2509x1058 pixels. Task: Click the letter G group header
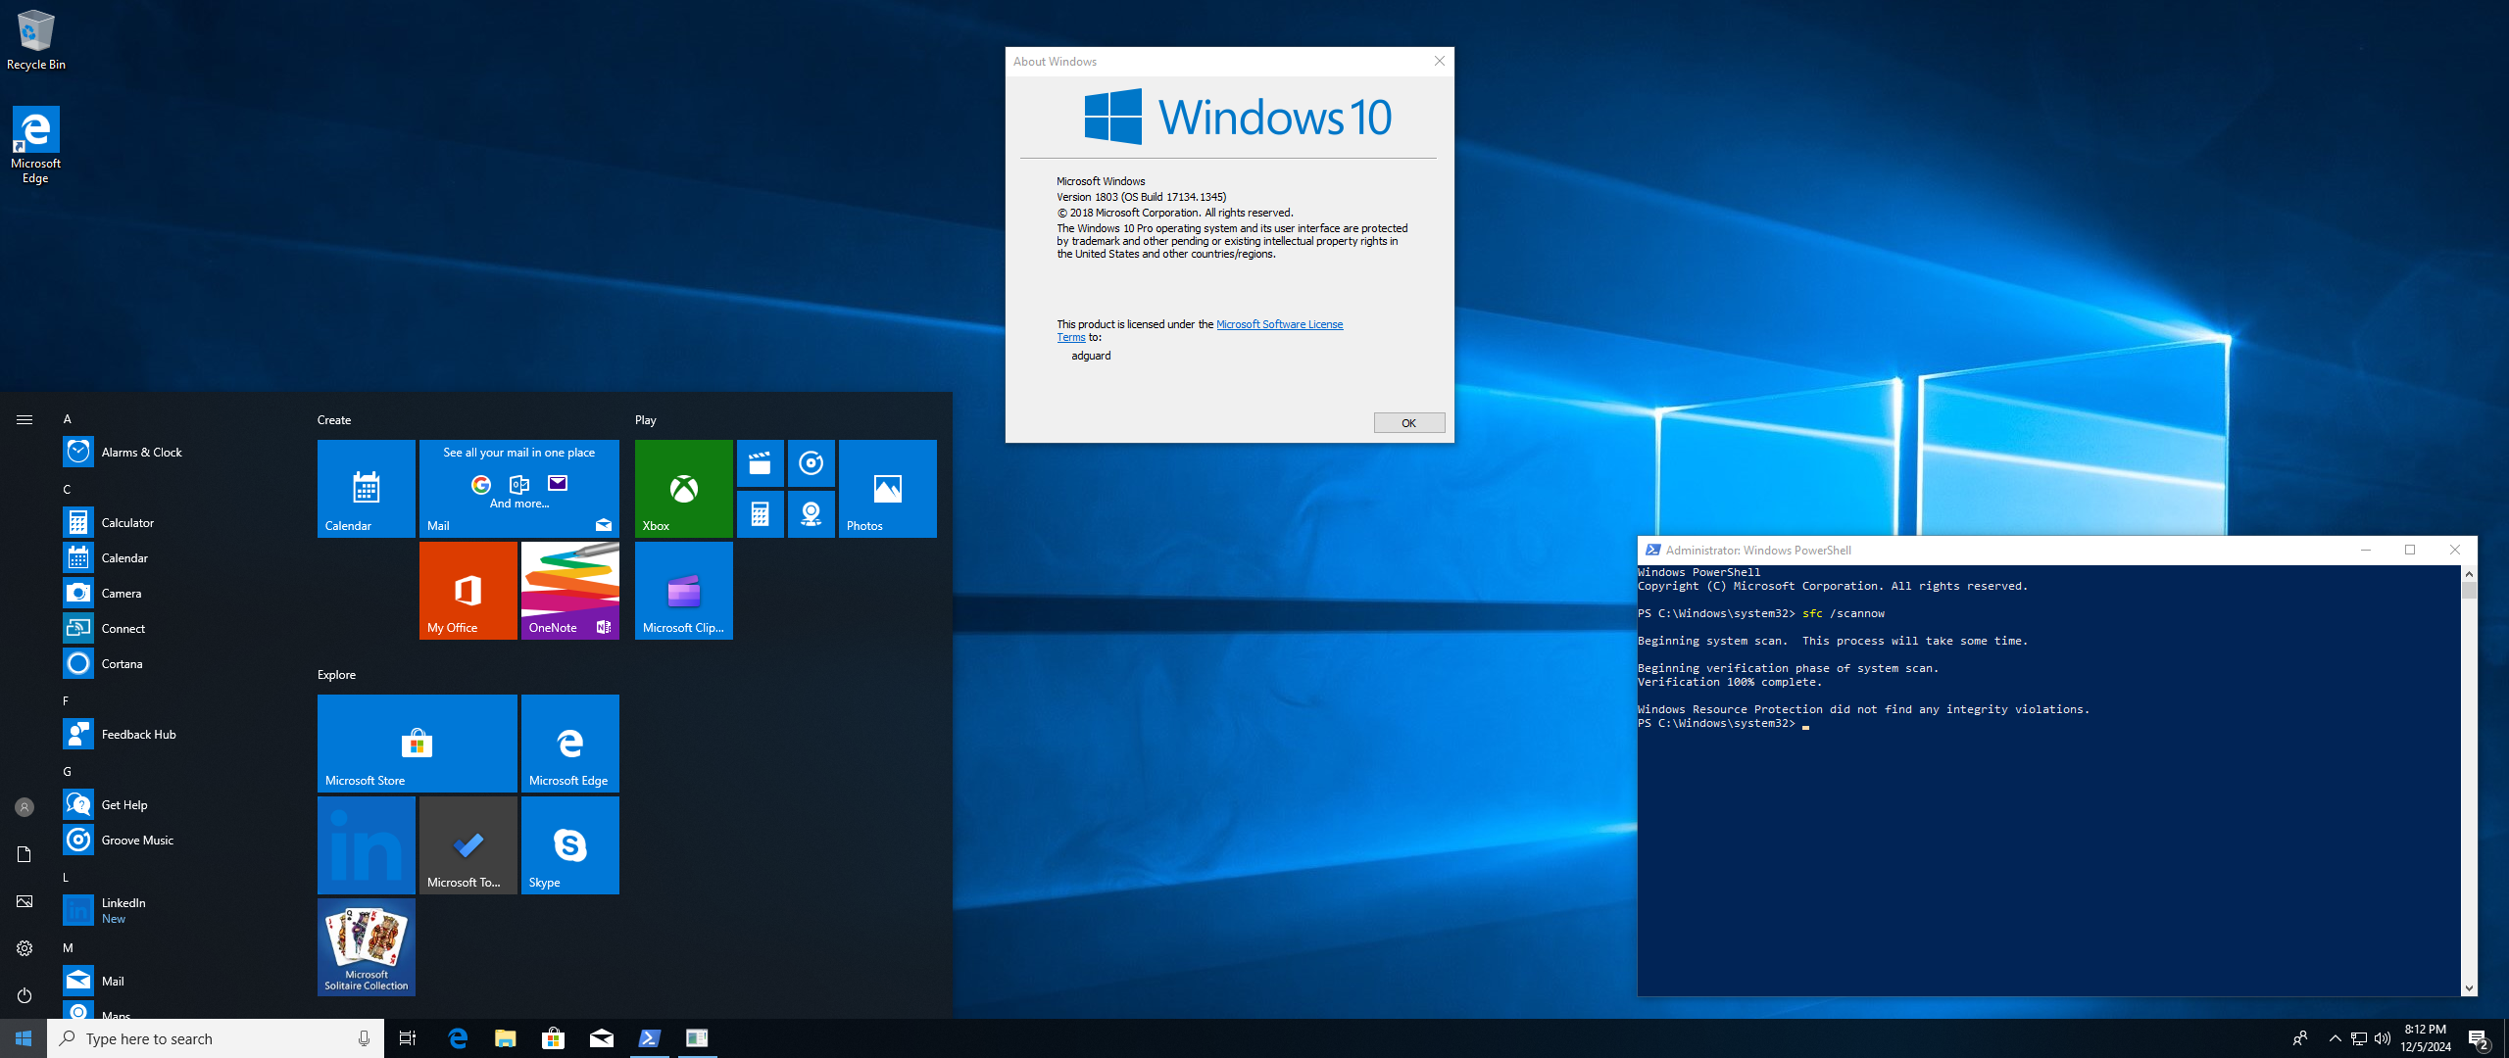[68, 772]
